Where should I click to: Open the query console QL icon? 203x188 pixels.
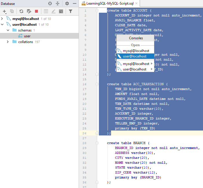click(x=61, y=11)
